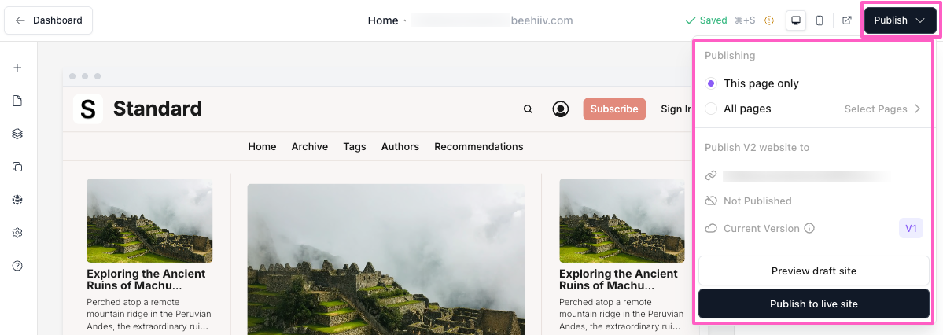Open the Publish dropdown button
Screen dimensions: 943x335
tap(898, 20)
